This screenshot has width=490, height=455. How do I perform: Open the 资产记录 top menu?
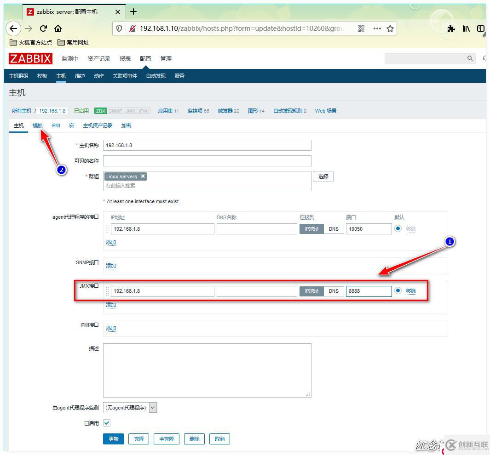tap(99, 59)
